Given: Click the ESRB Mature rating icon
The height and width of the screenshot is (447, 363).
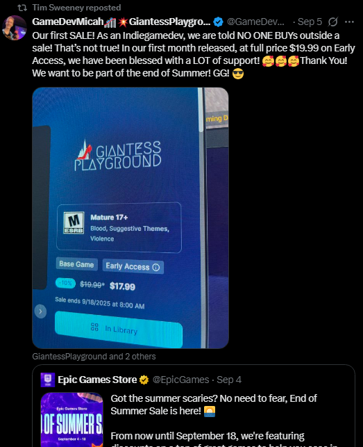Looking at the screenshot, I should [74, 222].
